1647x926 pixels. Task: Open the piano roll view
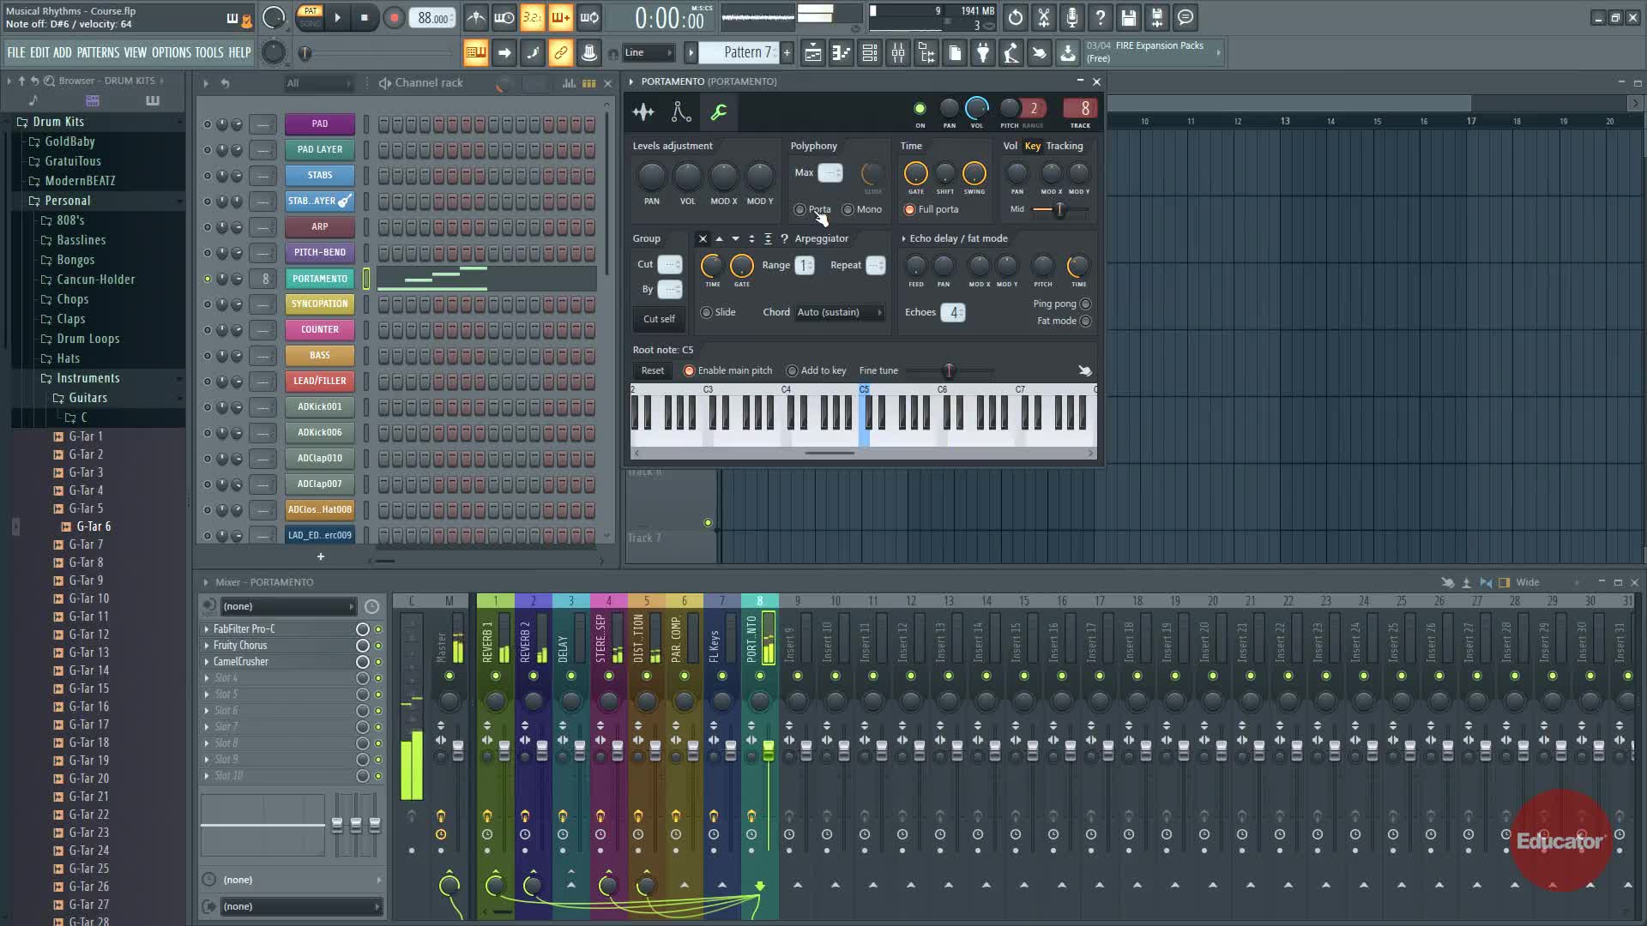pyautogui.click(x=842, y=53)
